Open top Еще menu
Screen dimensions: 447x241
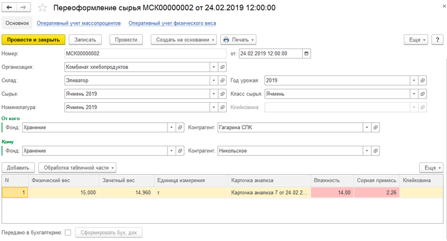tap(416, 40)
